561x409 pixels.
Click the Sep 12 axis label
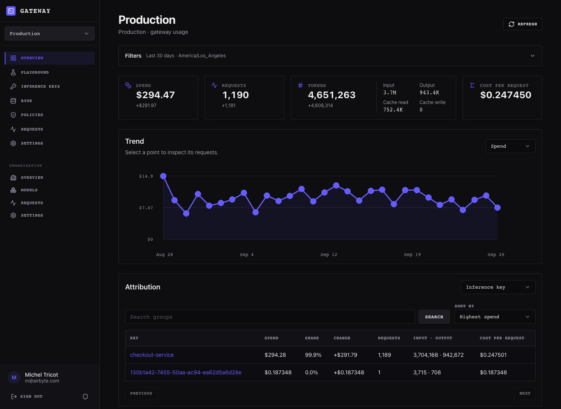pos(329,254)
